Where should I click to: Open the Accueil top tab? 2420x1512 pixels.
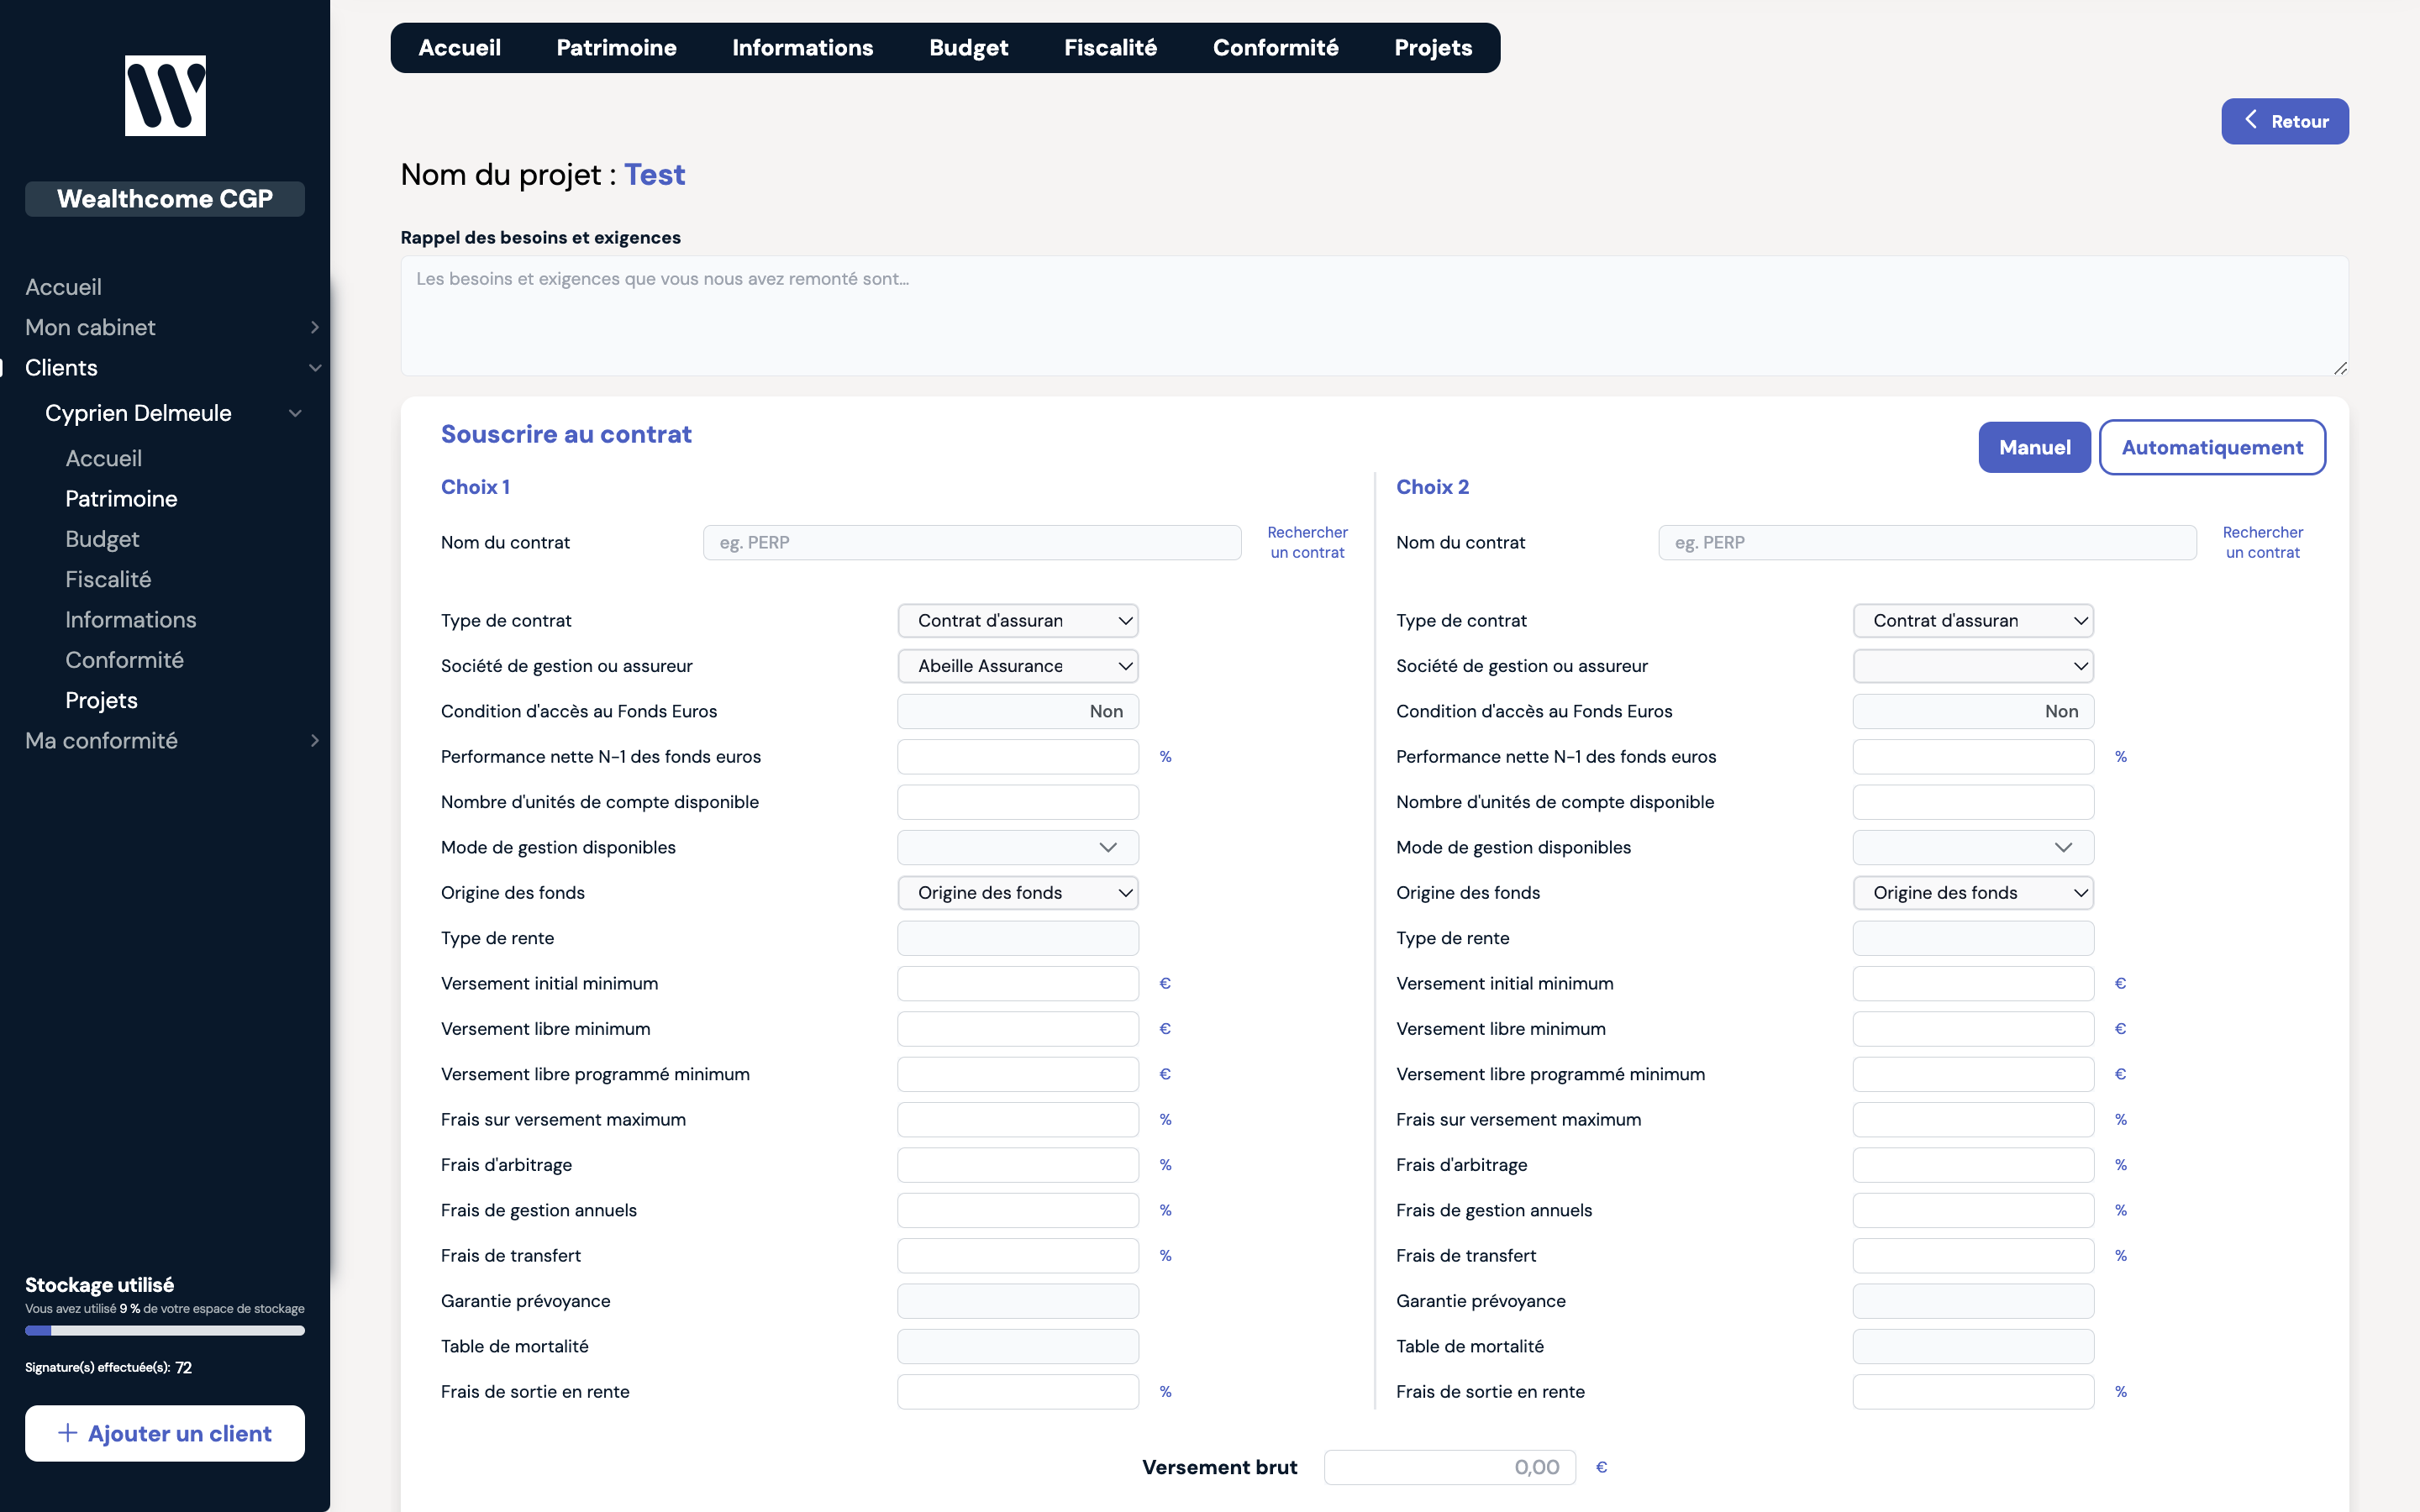click(459, 48)
